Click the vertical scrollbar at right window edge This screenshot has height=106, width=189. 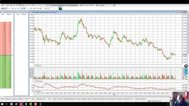coord(188,32)
